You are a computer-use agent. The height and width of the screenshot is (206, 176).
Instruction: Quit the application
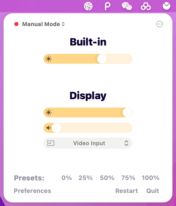click(x=153, y=191)
